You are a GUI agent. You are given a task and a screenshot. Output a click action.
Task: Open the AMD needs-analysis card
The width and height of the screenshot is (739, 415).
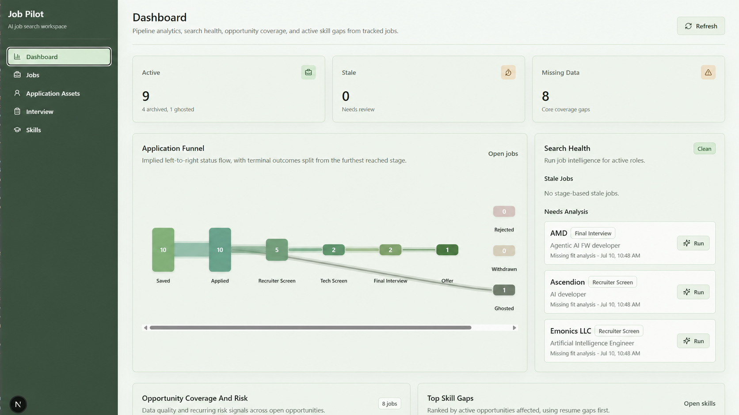(630, 243)
